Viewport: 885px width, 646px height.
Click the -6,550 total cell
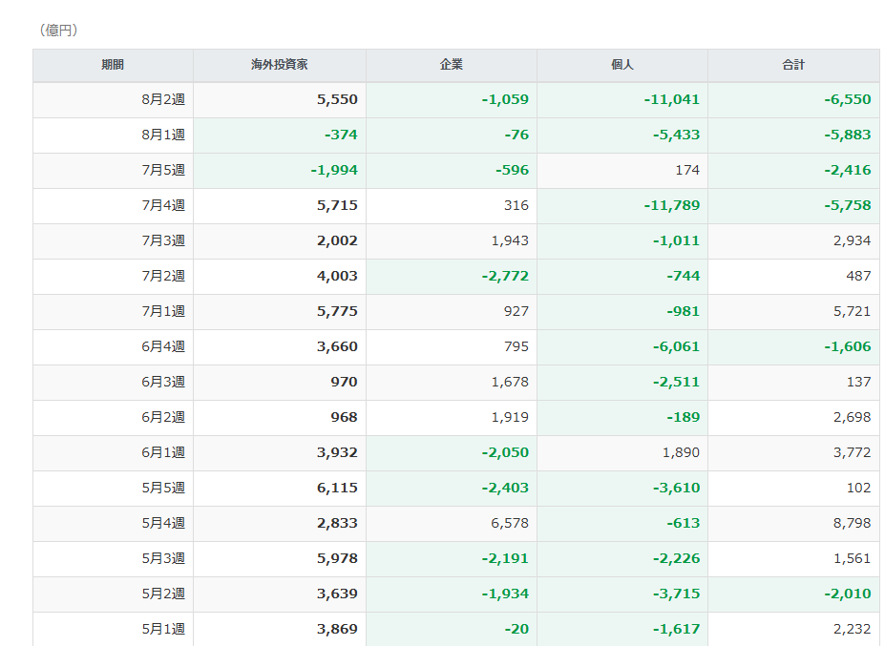coord(793,100)
